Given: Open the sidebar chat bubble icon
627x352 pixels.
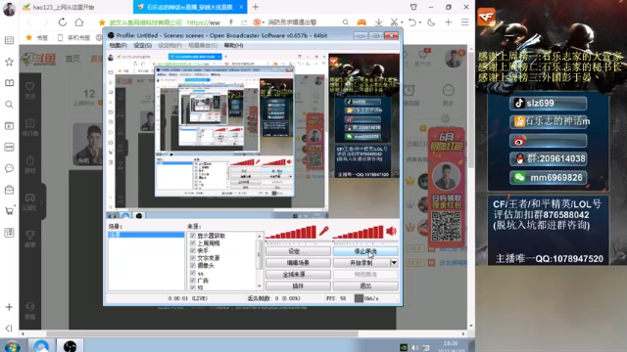Looking at the screenshot, I should click(x=9, y=168).
